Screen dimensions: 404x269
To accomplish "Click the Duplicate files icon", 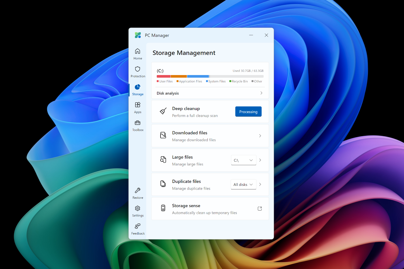I will click(163, 184).
